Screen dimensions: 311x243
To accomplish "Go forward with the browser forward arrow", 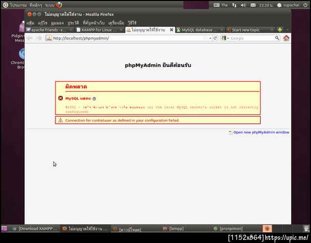I will [39, 38].
